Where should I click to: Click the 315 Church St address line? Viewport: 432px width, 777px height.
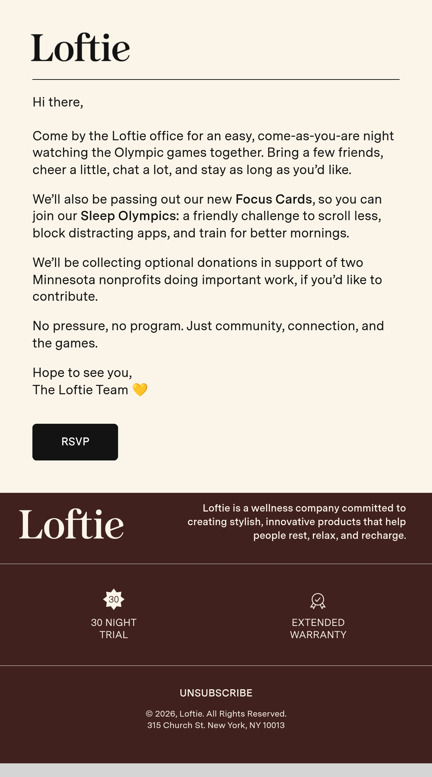coord(216,725)
